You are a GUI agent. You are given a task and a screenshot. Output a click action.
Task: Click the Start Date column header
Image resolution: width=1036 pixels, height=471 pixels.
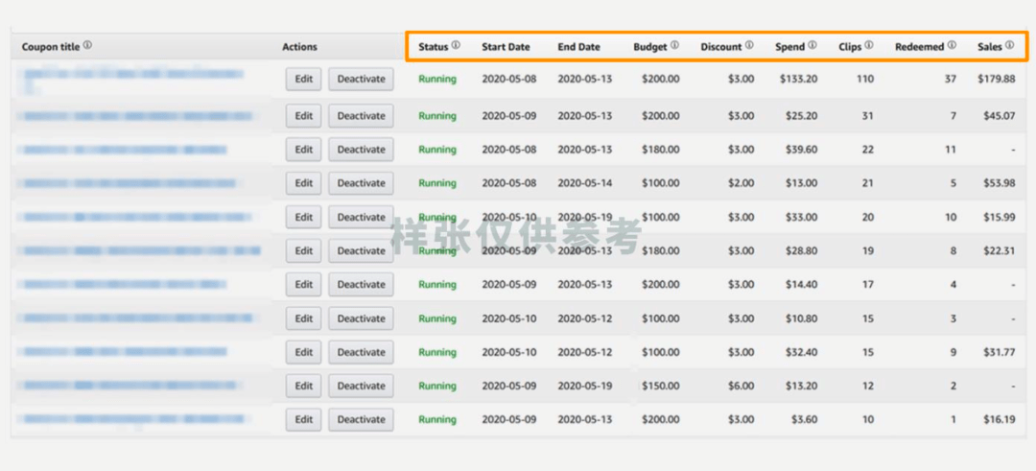pyautogui.click(x=506, y=46)
